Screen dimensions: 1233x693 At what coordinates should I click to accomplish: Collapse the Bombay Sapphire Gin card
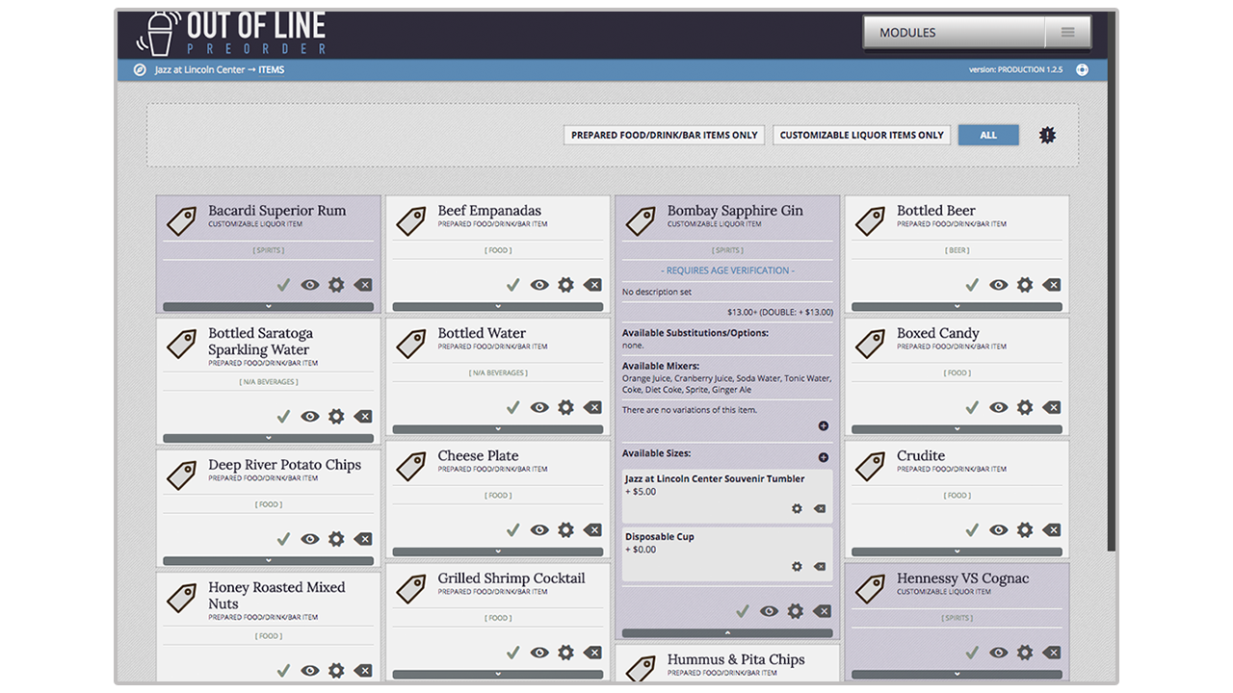click(x=727, y=633)
